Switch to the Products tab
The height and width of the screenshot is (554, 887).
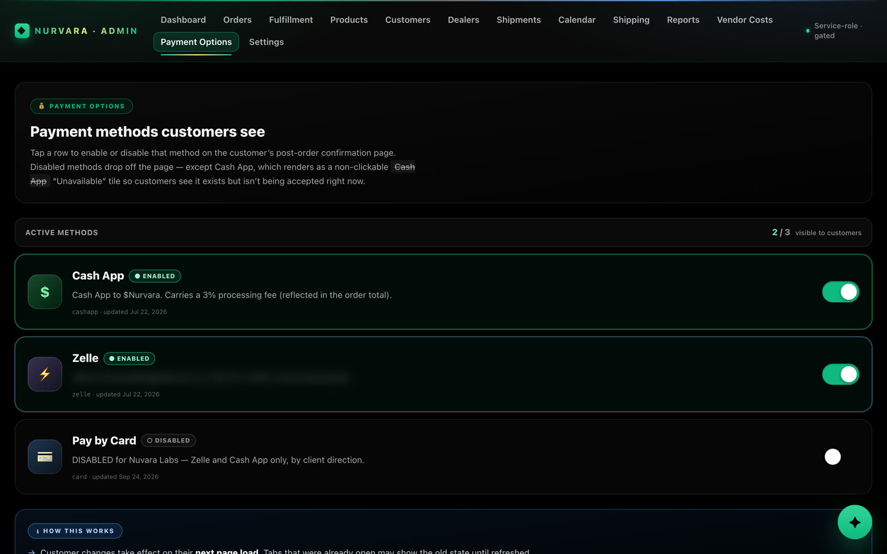point(349,20)
